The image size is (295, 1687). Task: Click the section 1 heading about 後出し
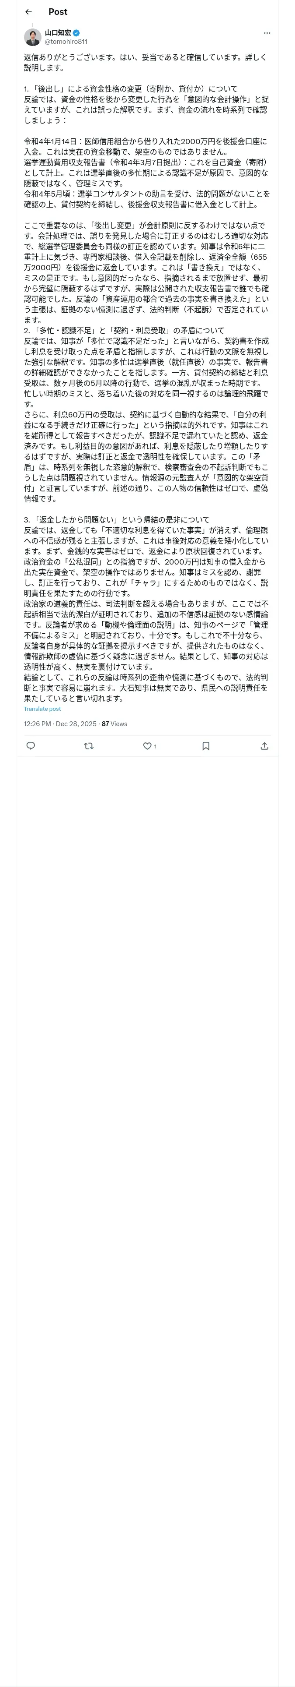pos(131,89)
